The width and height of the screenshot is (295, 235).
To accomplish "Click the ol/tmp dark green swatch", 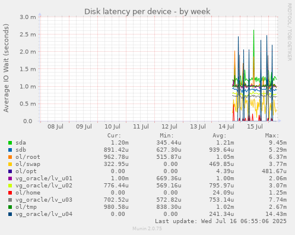I will (x=10, y=207).
